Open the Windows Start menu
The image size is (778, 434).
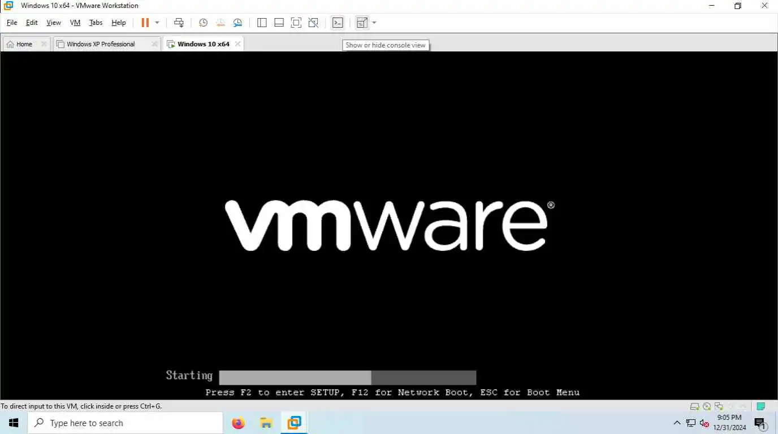click(x=14, y=423)
